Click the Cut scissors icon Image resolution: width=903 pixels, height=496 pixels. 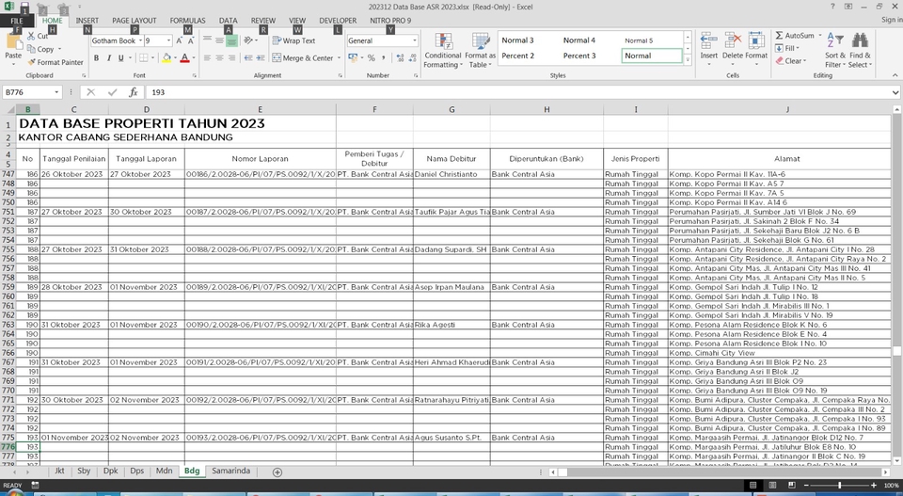coord(31,37)
